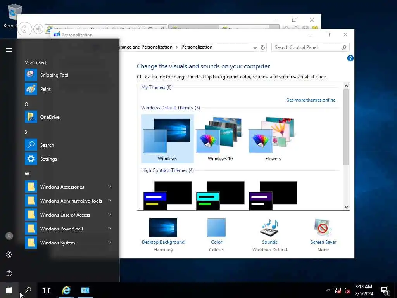
Task: Open taskbar search magnifier icon
Action: (x=28, y=290)
